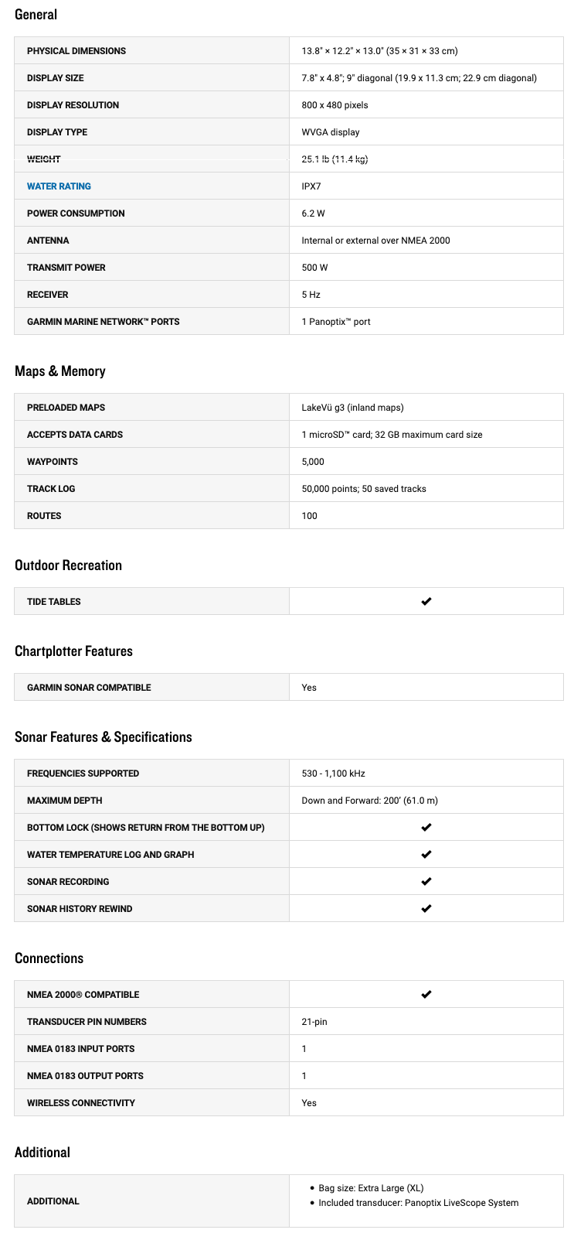This screenshot has width=574, height=1240.
Task: Click the NMEA 2000 Compatible checkmark
Action: (426, 994)
